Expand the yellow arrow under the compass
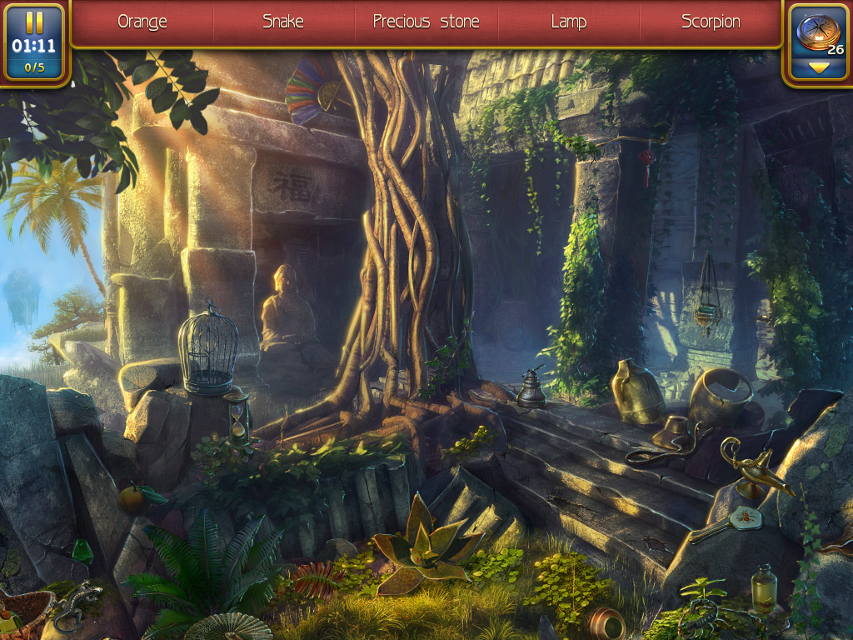853x640 pixels. (819, 67)
